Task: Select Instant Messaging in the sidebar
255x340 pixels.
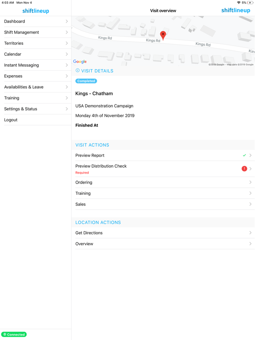Action: click(36, 65)
